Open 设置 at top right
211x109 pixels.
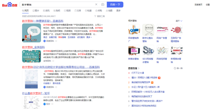(208, 5)
